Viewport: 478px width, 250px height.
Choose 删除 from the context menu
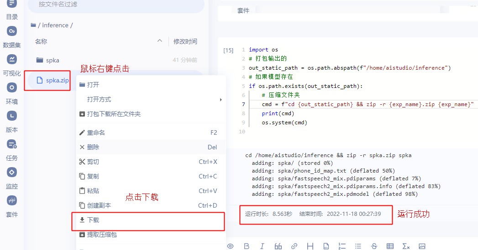click(x=151, y=147)
